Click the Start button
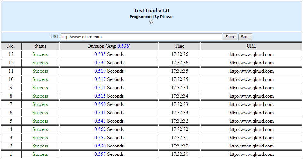 click(x=230, y=37)
